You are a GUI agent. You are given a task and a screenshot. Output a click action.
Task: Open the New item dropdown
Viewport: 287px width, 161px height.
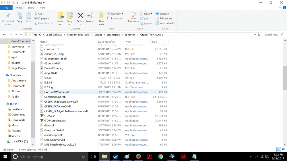point(115,14)
